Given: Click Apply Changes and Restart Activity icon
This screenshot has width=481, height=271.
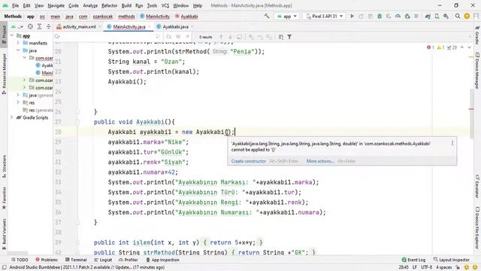Looking at the screenshot, I should pos(361,17).
